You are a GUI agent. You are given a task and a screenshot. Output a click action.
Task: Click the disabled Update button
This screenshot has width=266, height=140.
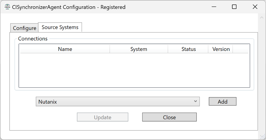pyautogui.click(x=103, y=117)
